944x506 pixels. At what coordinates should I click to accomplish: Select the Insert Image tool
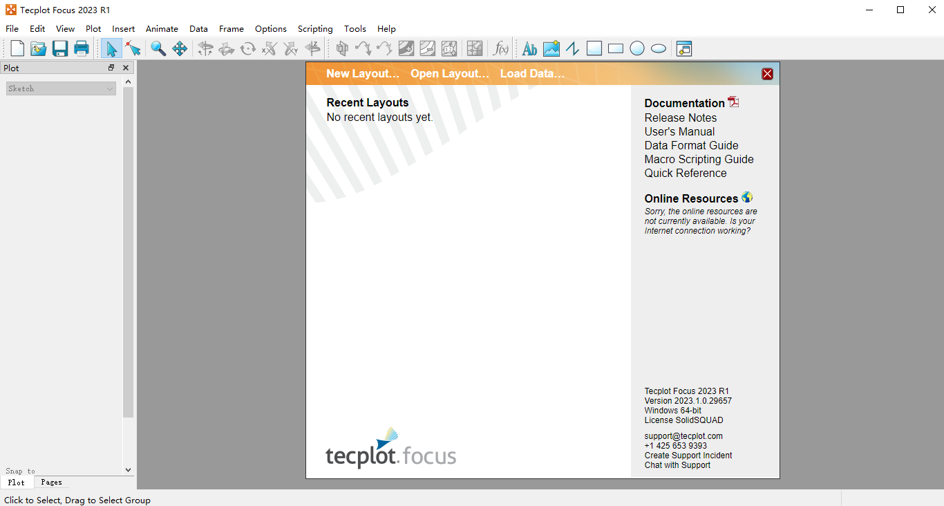click(x=551, y=48)
